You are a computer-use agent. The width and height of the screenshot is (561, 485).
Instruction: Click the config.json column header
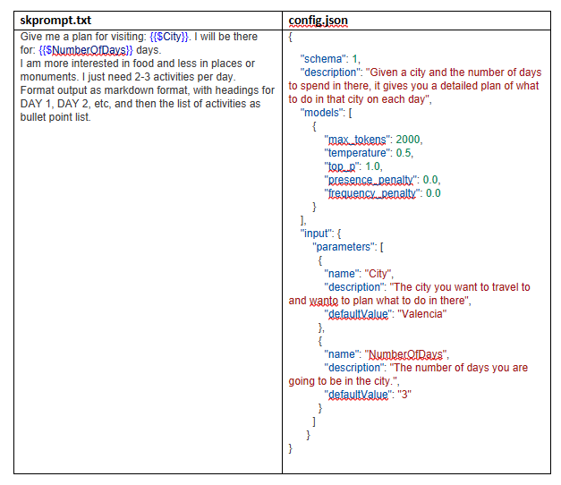pyautogui.click(x=318, y=21)
